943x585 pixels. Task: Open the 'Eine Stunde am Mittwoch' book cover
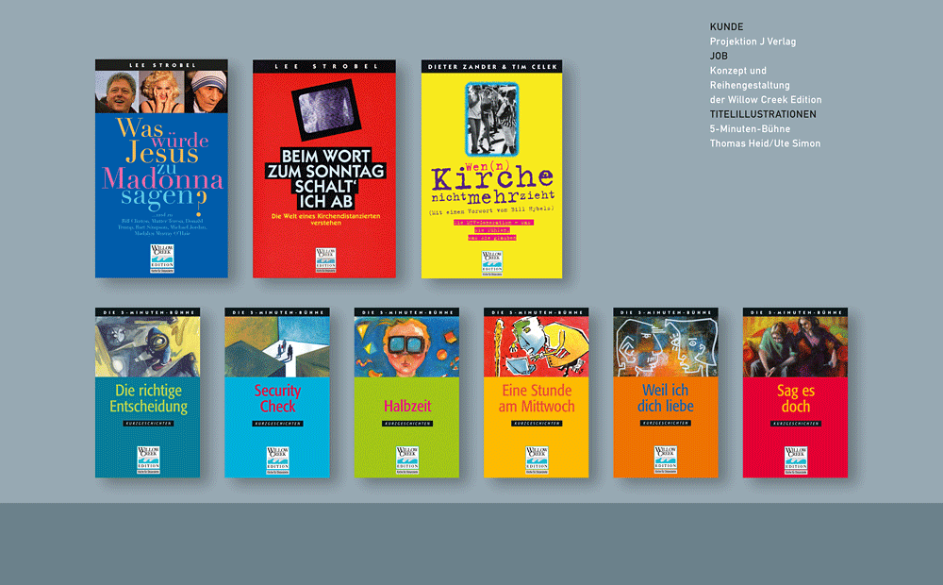tap(536, 398)
